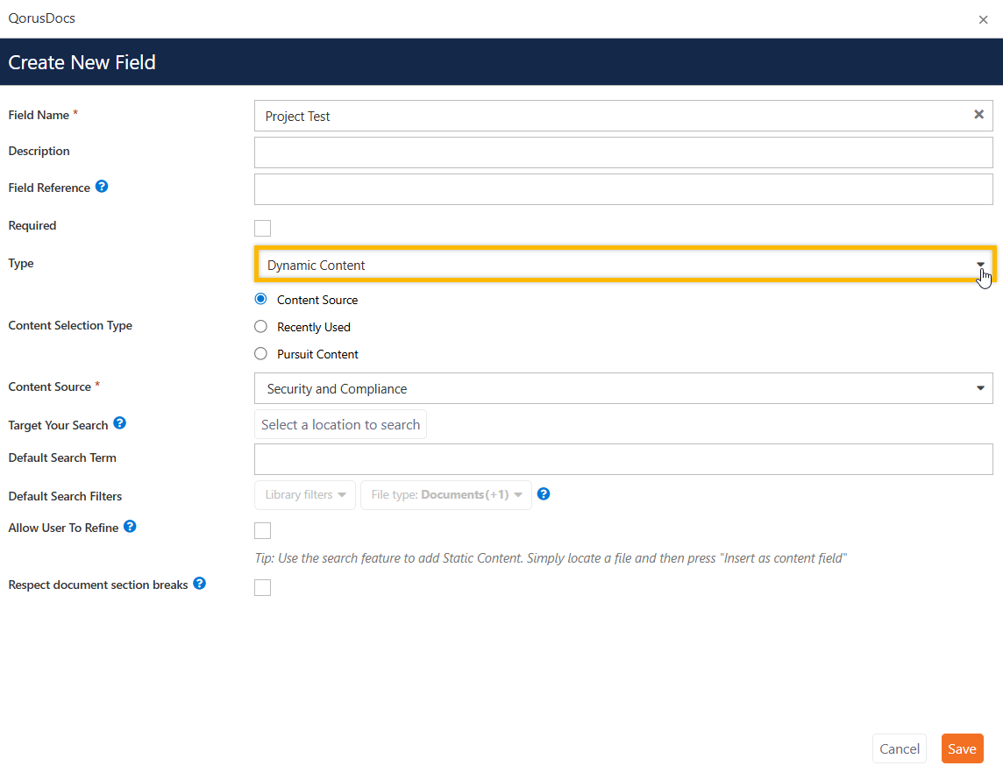The image size is (1003, 780).
Task: Click into the Description input field
Action: [x=622, y=152]
